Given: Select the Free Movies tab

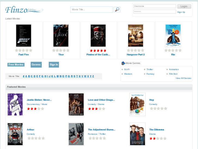Looking at the screenshot, I should point(16,65).
